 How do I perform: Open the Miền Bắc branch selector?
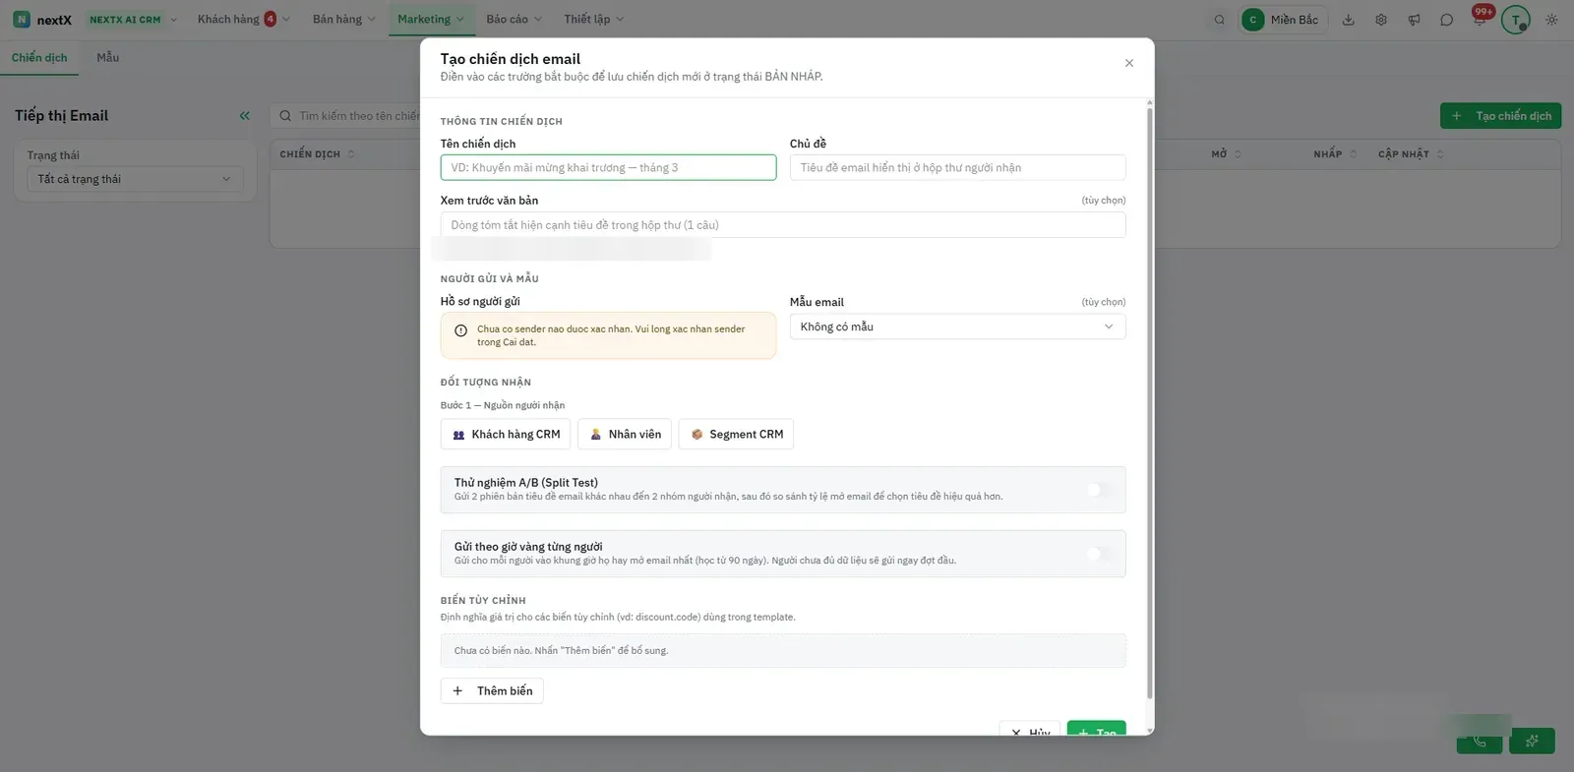(1283, 20)
